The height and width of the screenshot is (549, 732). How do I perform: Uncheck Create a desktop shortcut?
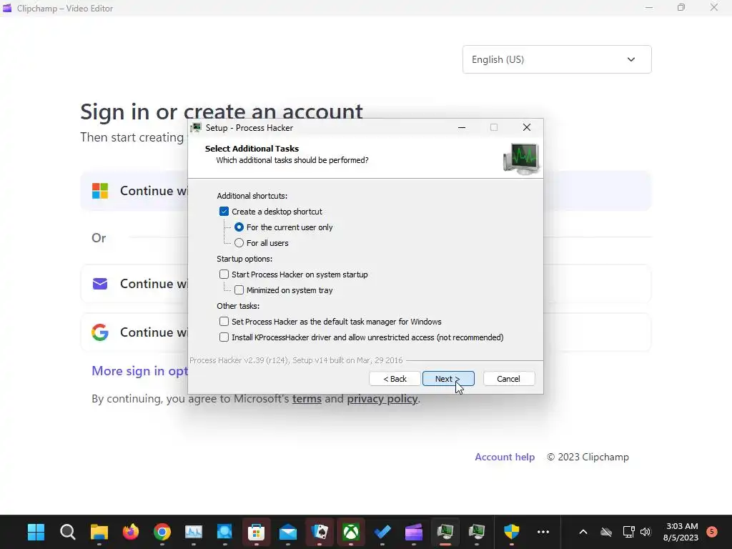[224, 212]
